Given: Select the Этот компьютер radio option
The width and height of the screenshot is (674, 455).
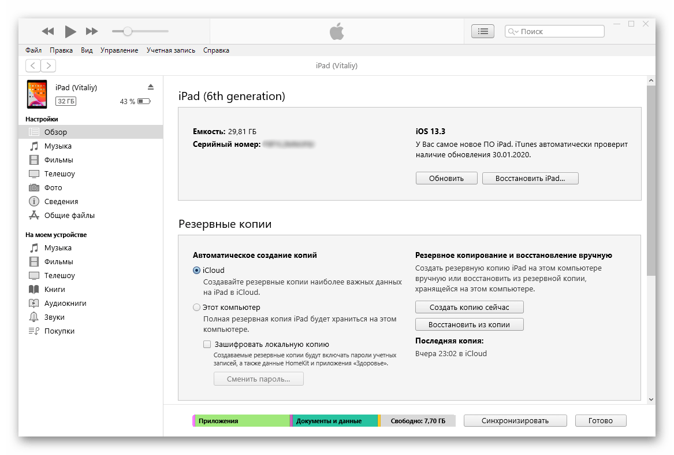Looking at the screenshot, I should [197, 308].
